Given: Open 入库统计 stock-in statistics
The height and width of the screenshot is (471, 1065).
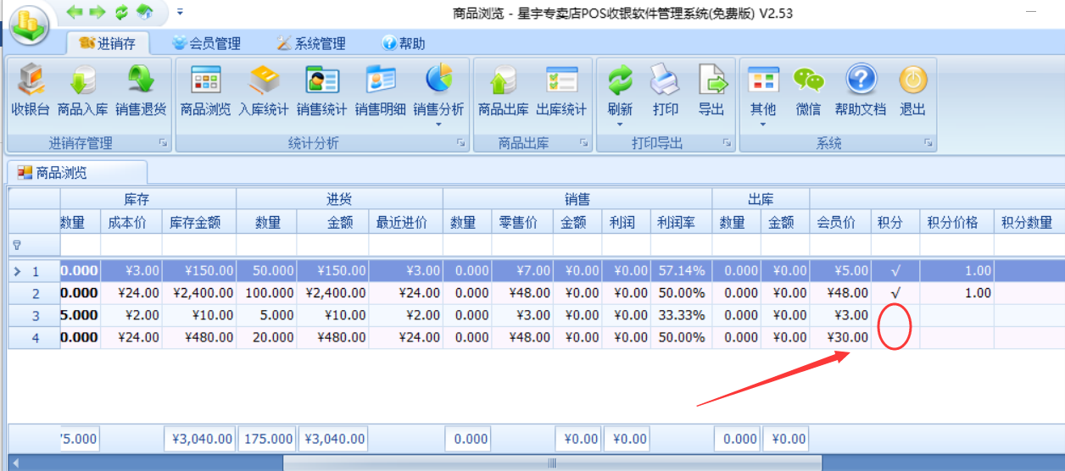Looking at the screenshot, I should [263, 90].
